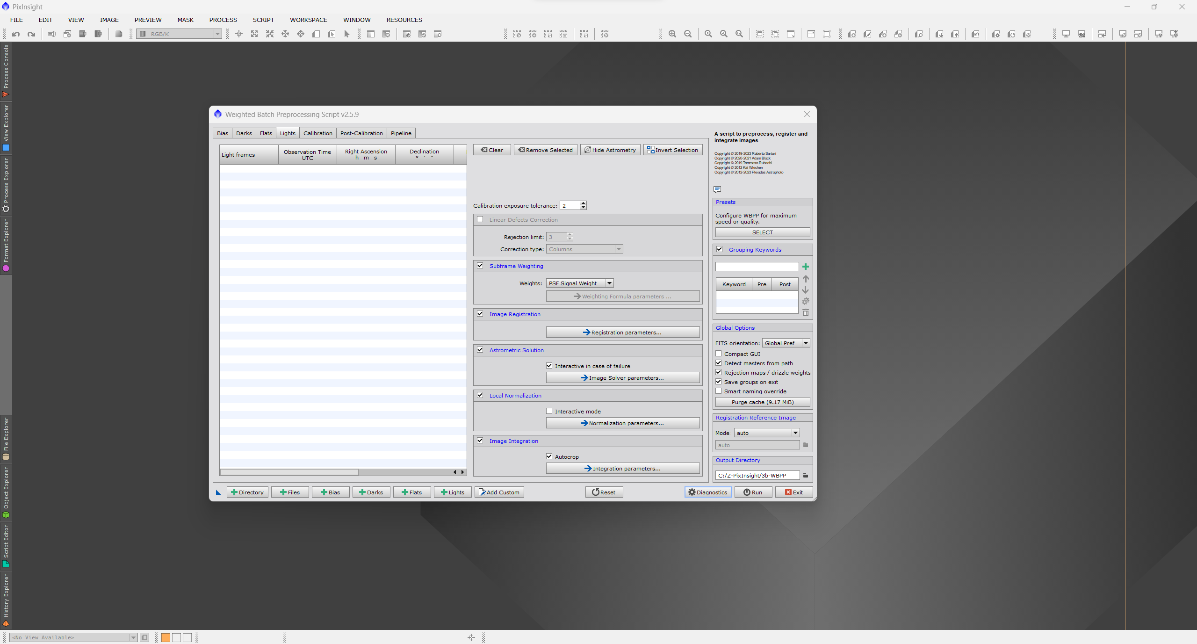Toggle the Compact GUI checkbox
The height and width of the screenshot is (644, 1197).
coord(719,354)
